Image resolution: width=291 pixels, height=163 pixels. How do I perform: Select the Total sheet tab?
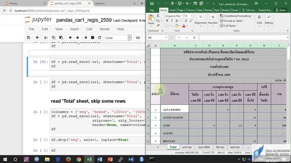point(173,147)
